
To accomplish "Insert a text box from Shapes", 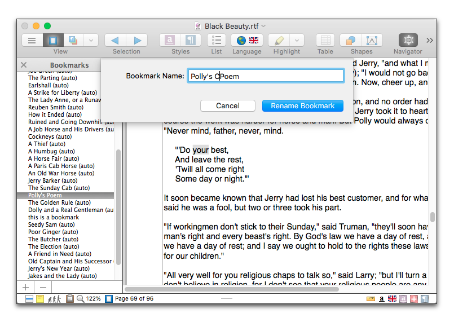I will [x=372, y=40].
